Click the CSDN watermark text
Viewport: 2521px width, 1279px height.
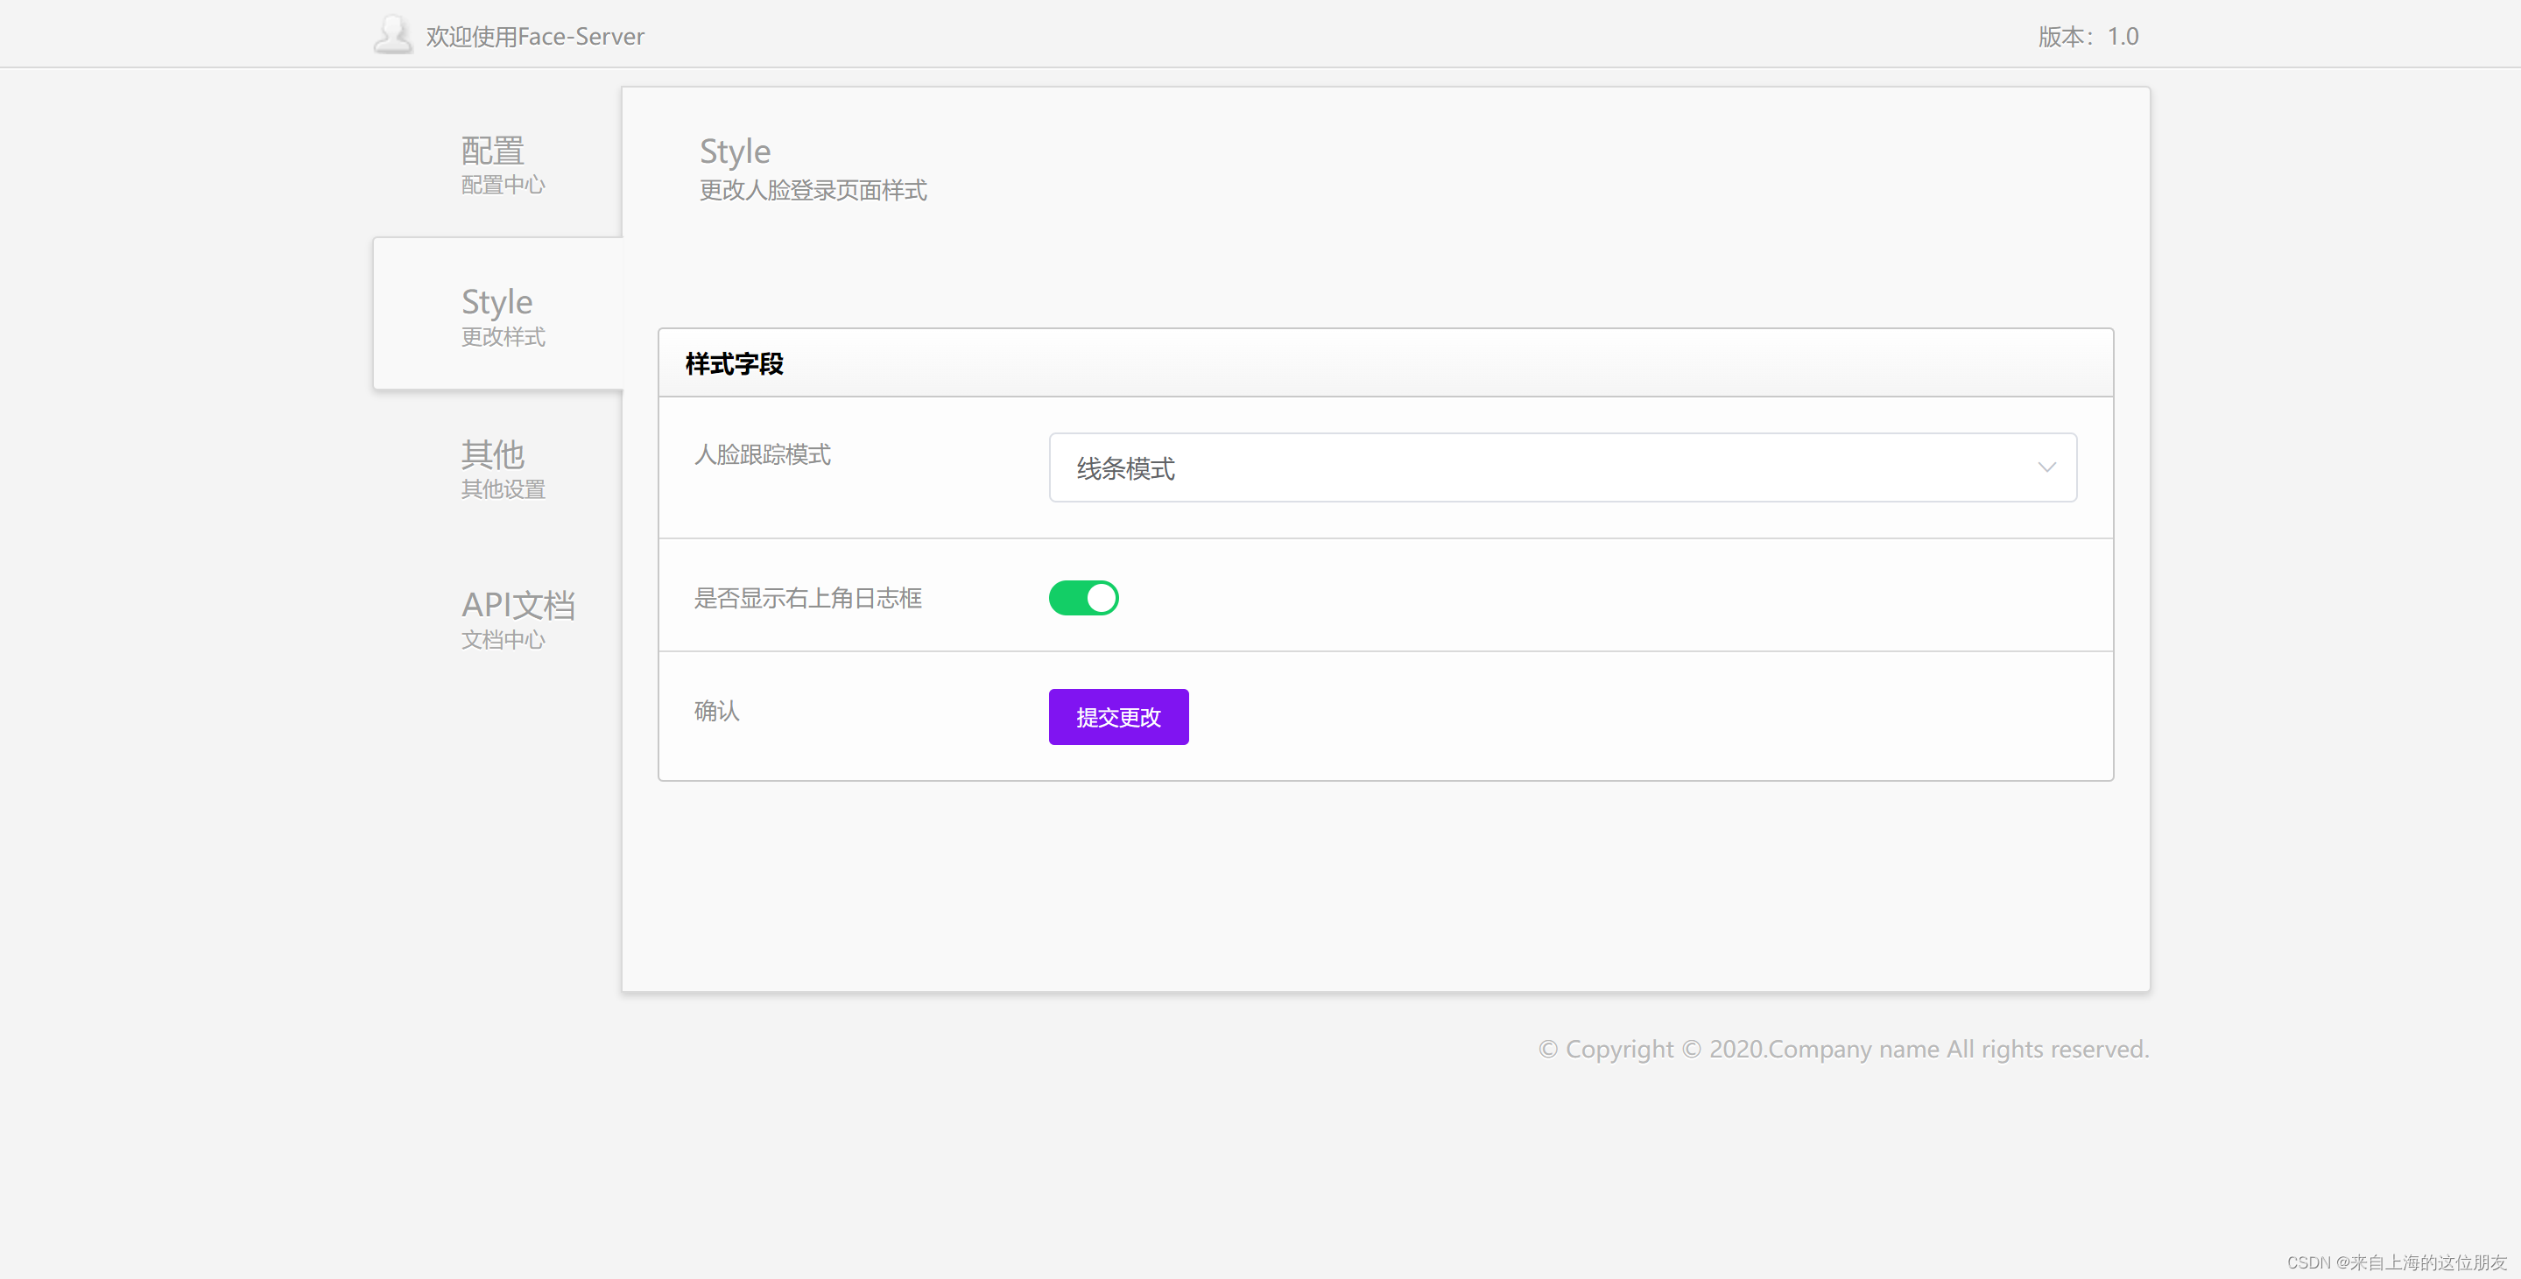click(2396, 1262)
